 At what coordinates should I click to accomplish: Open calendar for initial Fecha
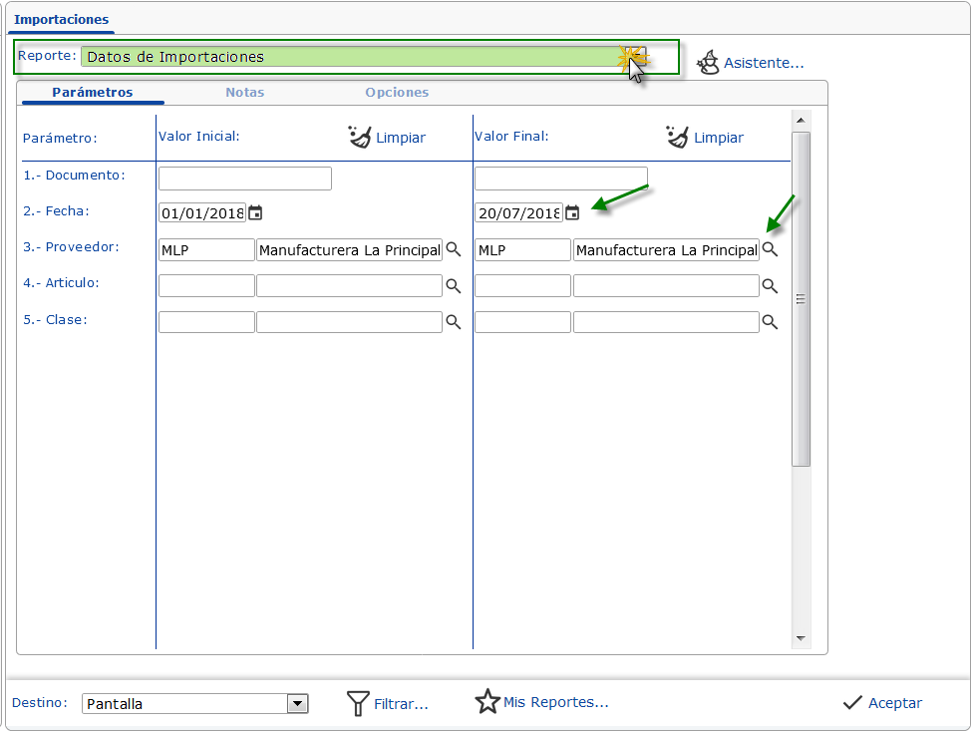(x=255, y=212)
